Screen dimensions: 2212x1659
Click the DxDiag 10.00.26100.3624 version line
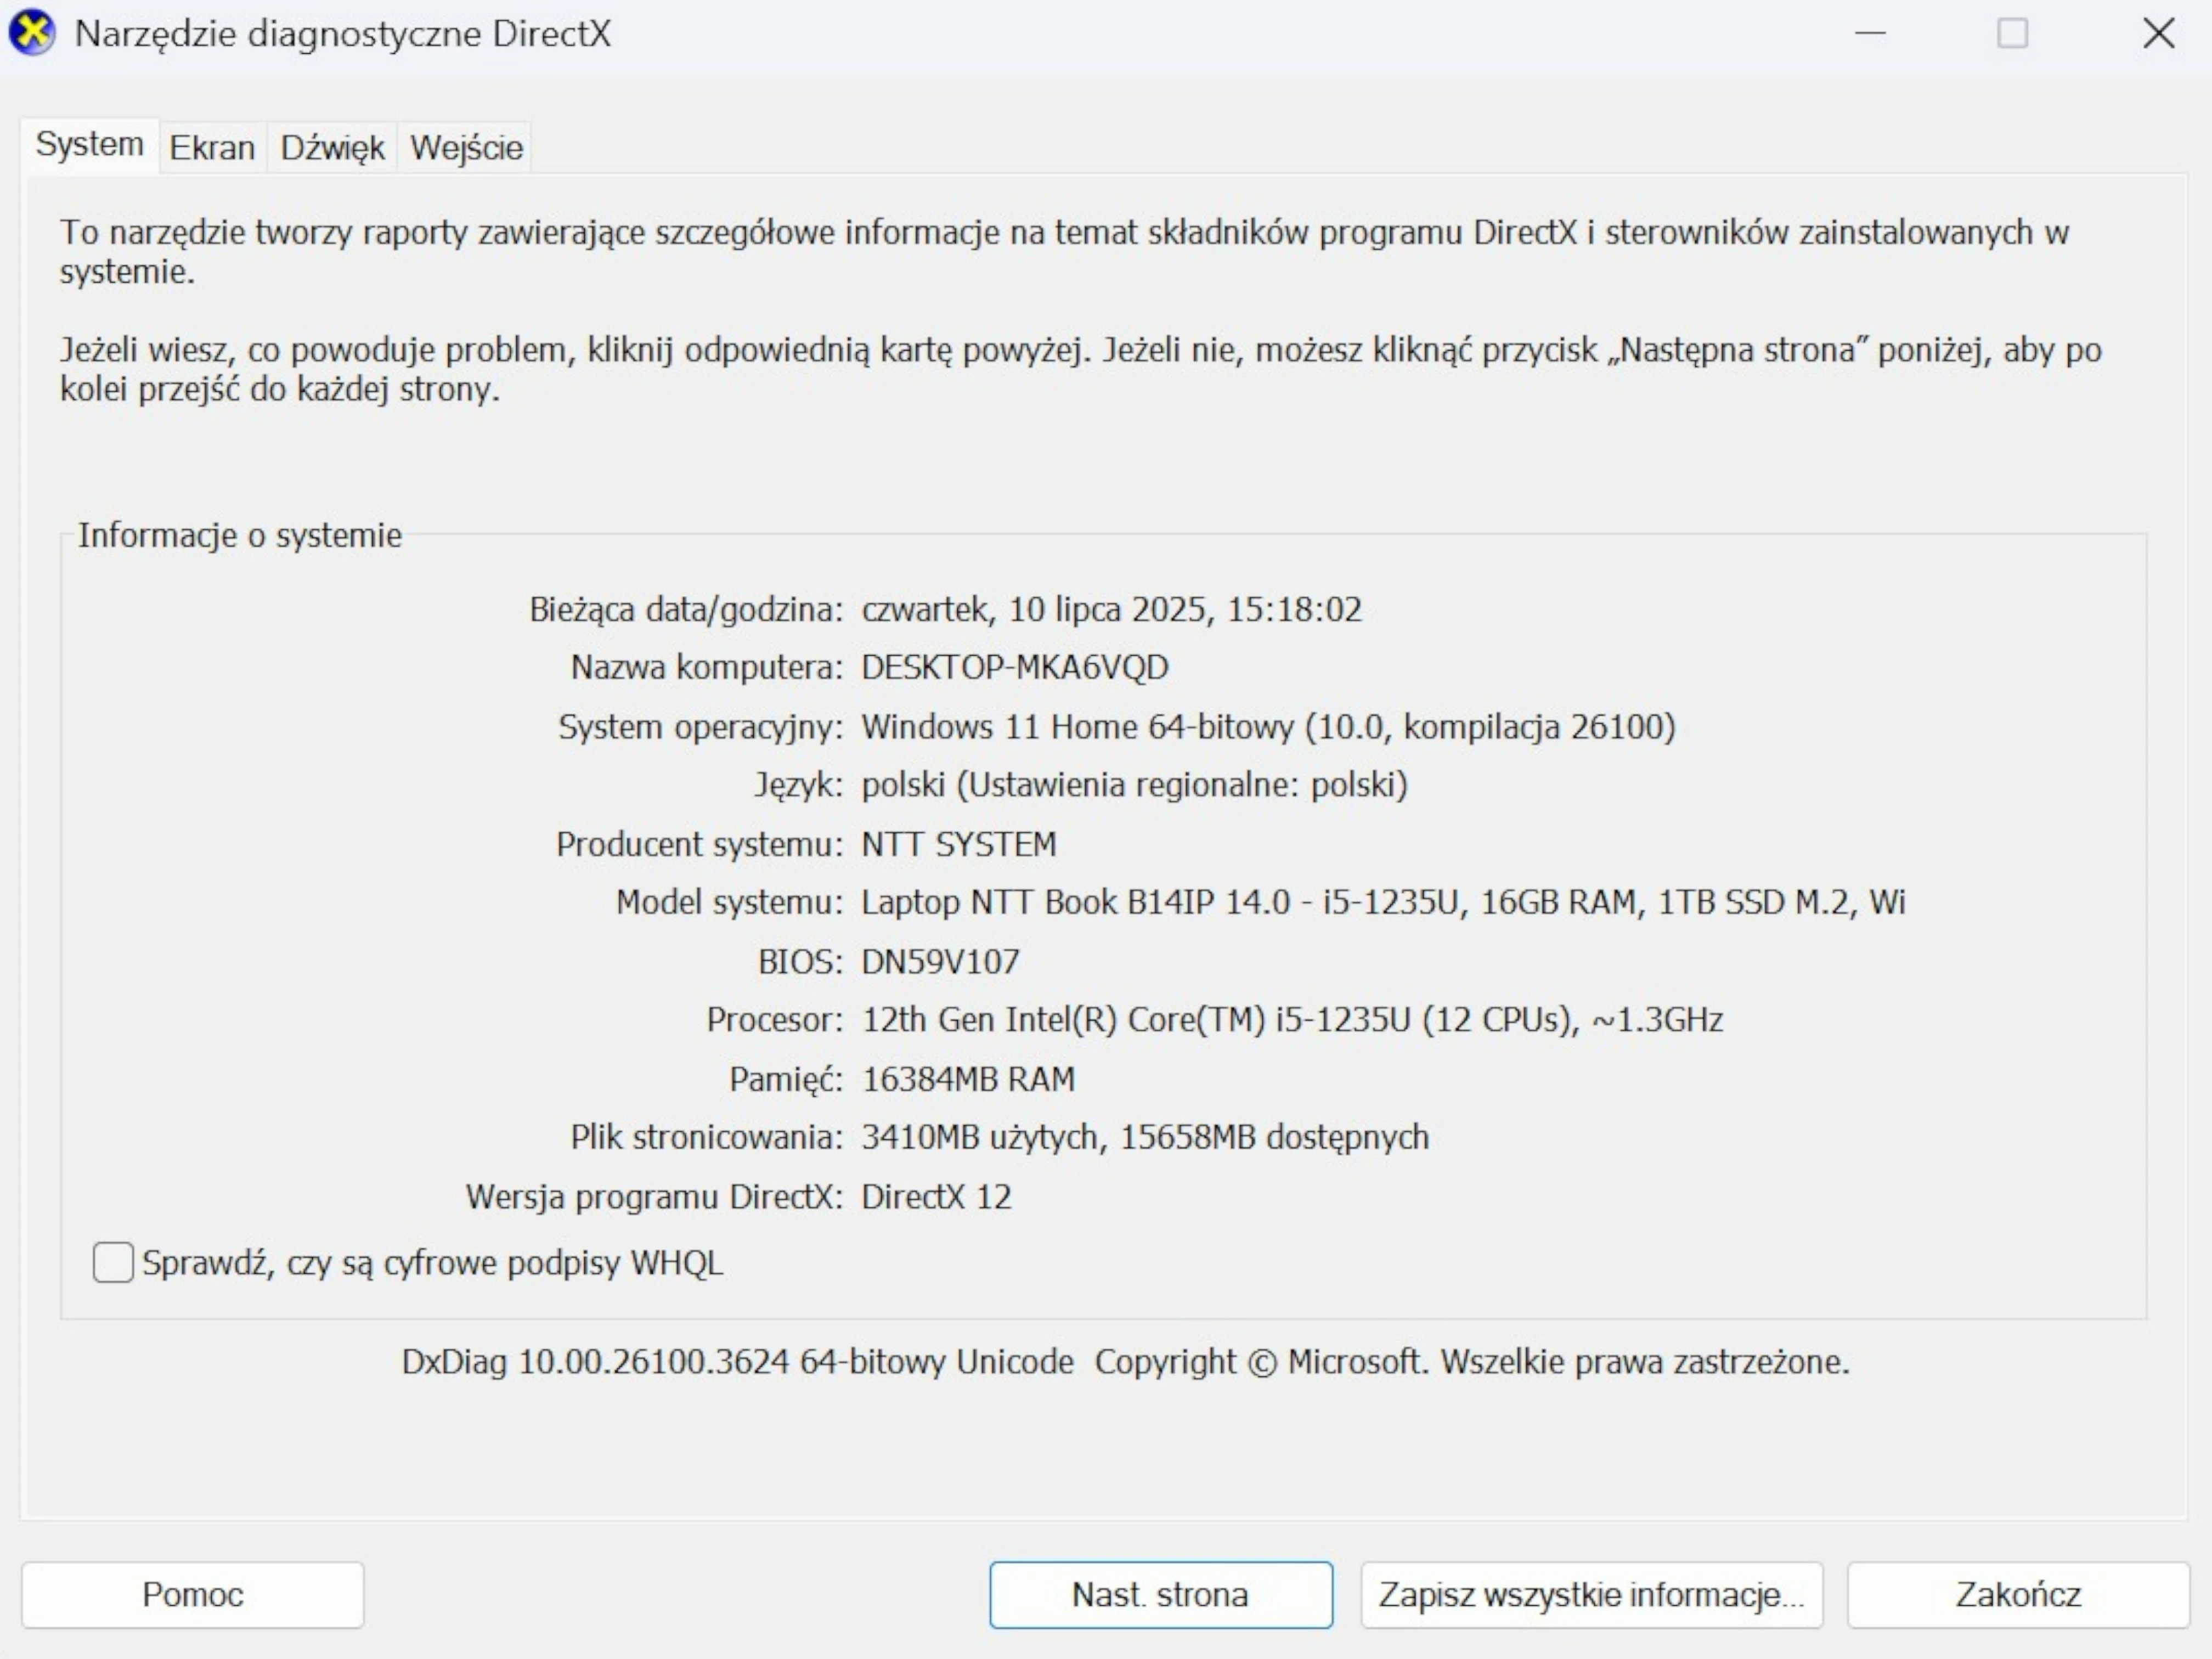(1126, 1362)
